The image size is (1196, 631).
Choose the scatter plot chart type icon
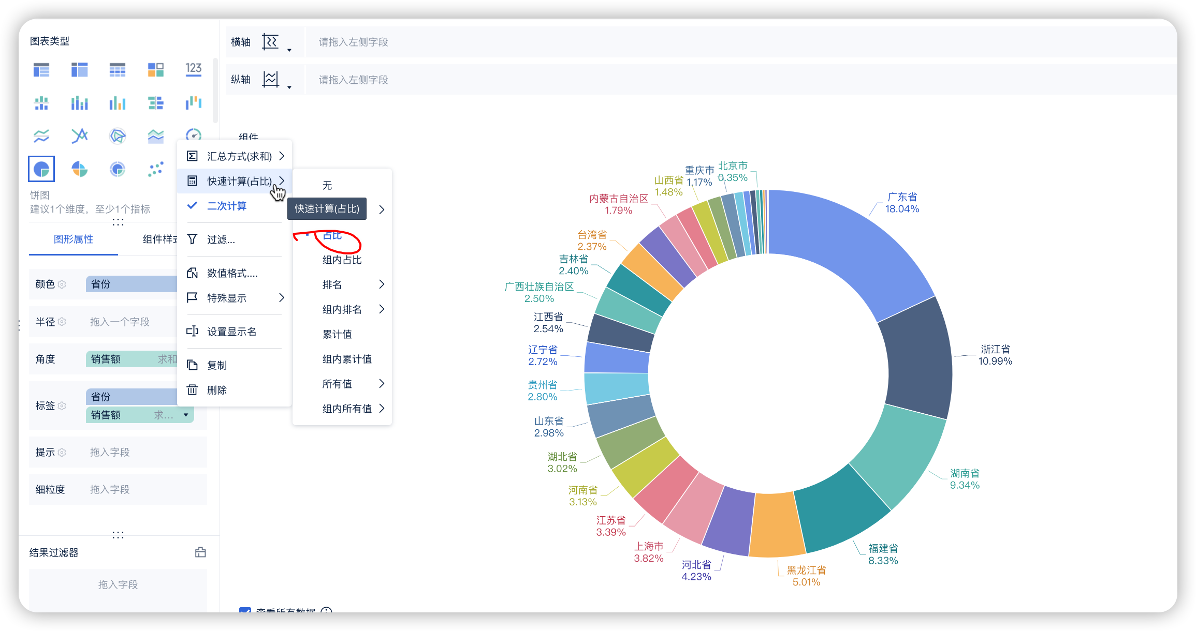click(155, 169)
